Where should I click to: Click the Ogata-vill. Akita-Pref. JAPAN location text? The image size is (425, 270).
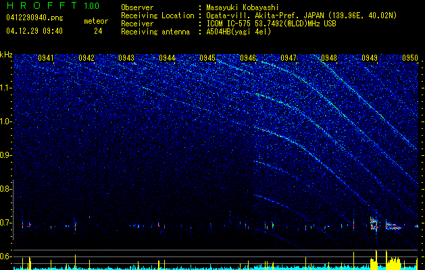click(301, 16)
